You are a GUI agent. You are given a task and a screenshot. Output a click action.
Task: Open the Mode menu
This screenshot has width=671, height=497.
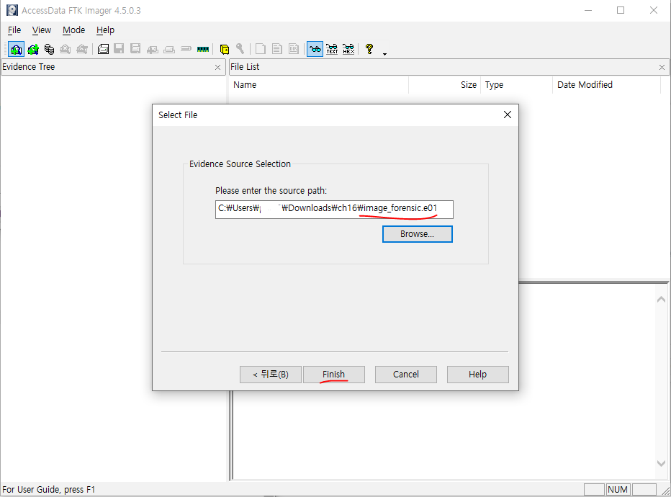pos(73,30)
